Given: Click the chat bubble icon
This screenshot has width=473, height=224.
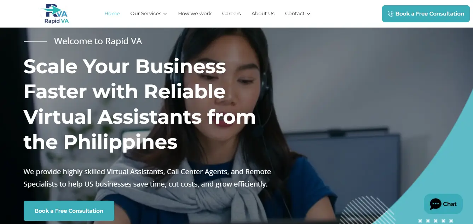Looking at the screenshot, I should click(435, 204).
